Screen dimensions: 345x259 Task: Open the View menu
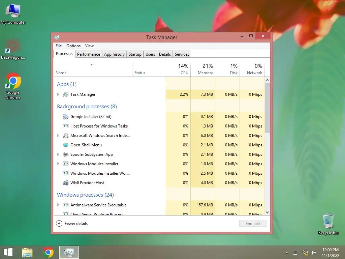tap(89, 46)
